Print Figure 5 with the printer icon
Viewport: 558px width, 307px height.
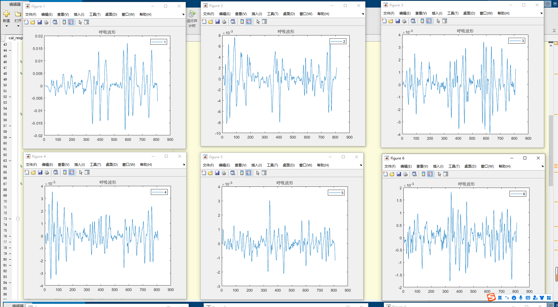coord(224,173)
